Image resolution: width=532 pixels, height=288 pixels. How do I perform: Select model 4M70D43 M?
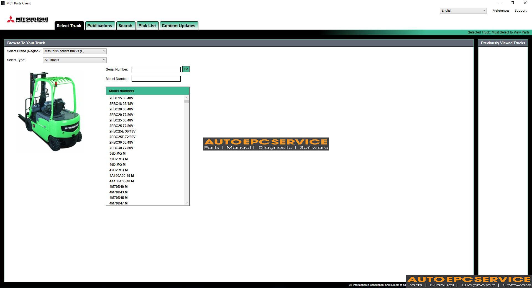145,192
